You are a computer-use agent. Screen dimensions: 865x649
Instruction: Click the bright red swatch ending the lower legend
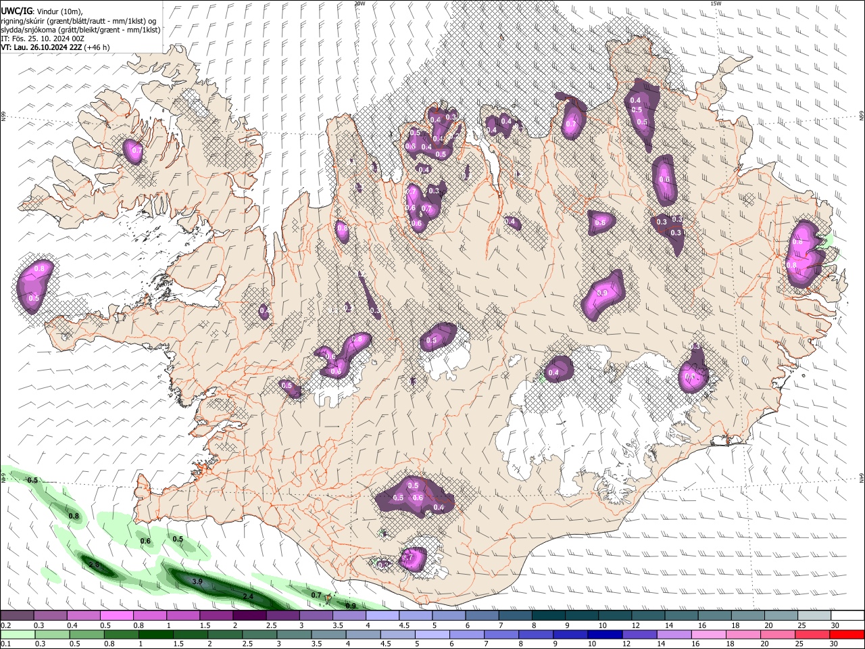[847, 634]
